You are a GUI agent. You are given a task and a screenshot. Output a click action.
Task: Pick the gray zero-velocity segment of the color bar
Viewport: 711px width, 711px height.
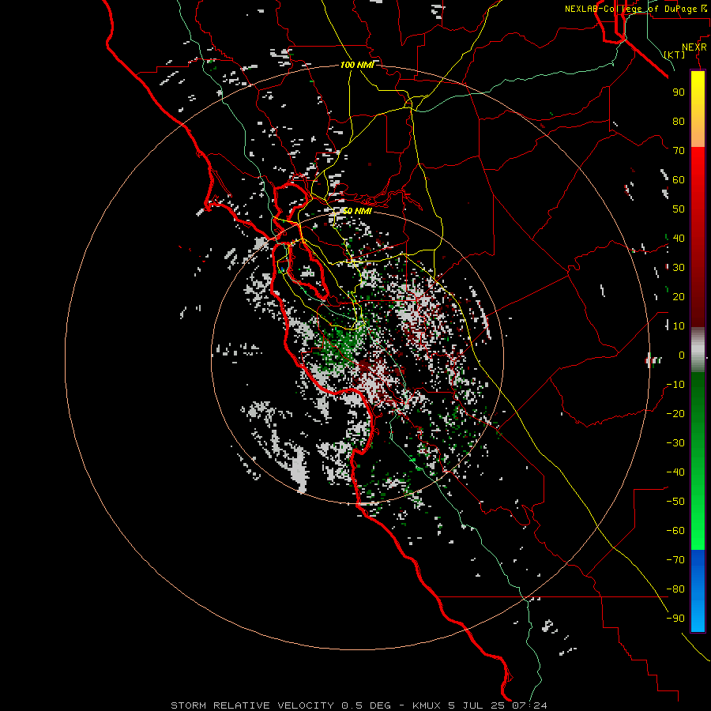pyautogui.click(x=698, y=350)
